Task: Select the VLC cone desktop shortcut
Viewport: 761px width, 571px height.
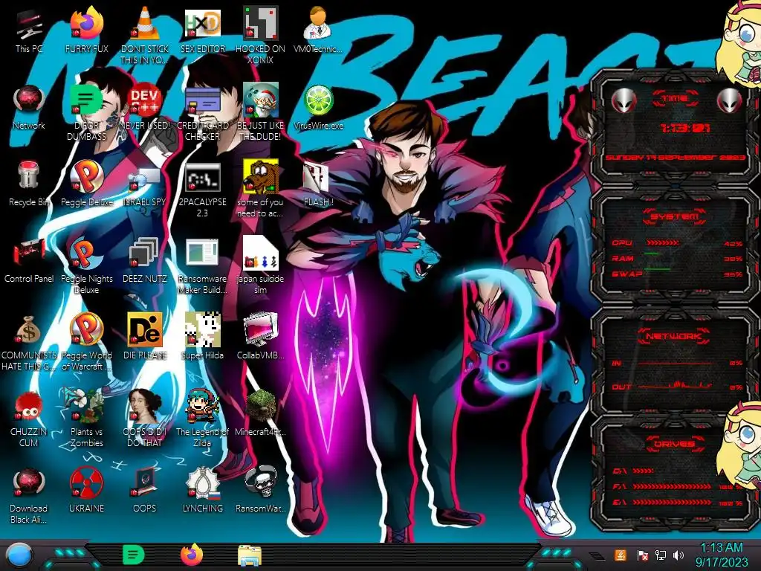Action: [x=145, y=36]
